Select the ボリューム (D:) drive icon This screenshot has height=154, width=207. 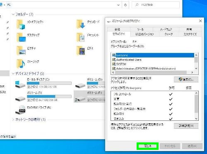pos(80,85)
